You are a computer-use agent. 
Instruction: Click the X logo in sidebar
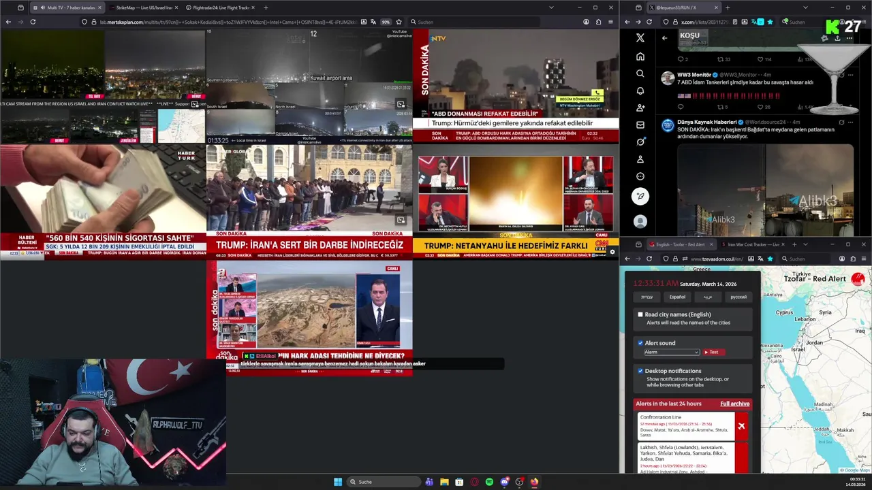pos(640,38)
